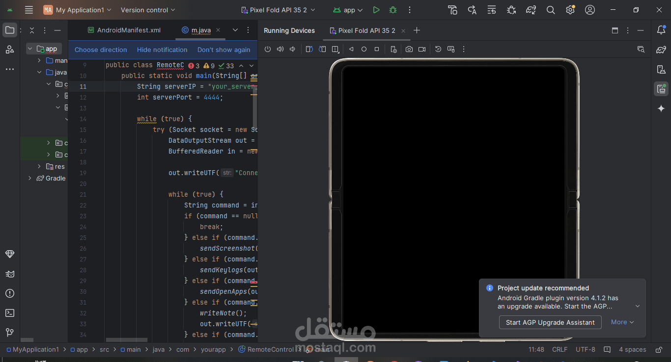Collapse the java folder in project tree
Image resolution: width=671 pixels, height=362 pixels.
(39, 72)
